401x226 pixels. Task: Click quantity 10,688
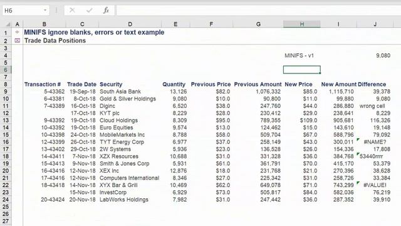click(x=178, y=156)
